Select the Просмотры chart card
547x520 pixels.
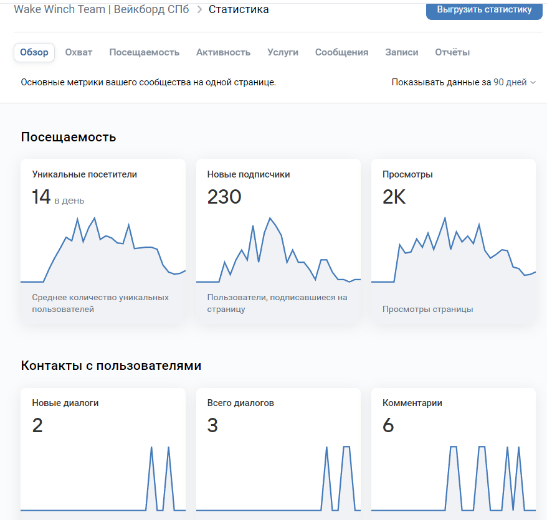pyautogui.click(x=453, y=240)
